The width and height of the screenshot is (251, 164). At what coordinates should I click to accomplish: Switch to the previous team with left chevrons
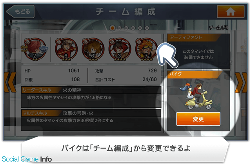(x=10, y=82)
